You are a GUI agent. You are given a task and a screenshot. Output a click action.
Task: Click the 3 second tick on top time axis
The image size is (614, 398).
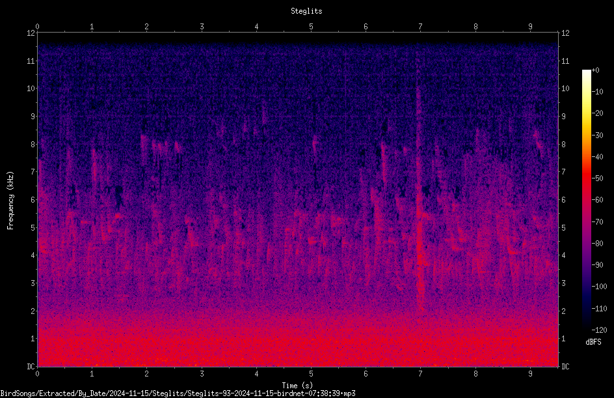click(x=202, y=27)
